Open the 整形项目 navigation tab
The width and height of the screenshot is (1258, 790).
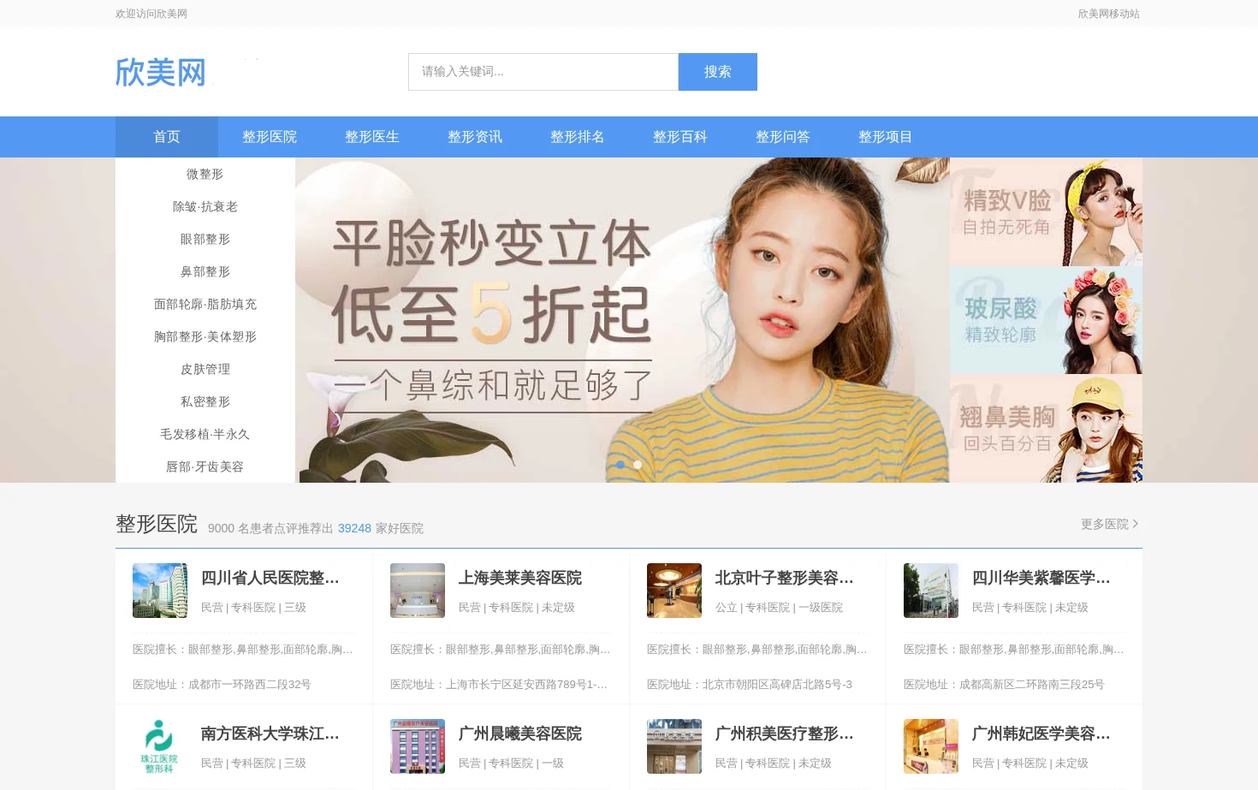click(x=886, y=137)
